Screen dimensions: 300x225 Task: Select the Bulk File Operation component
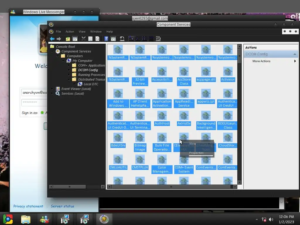(162, 142)
